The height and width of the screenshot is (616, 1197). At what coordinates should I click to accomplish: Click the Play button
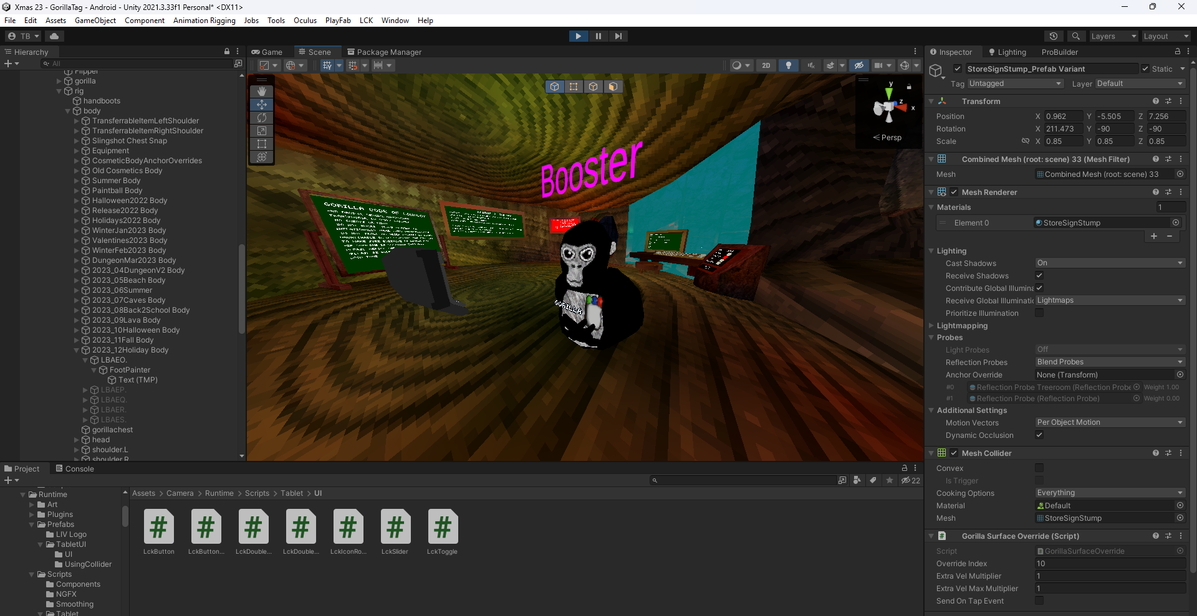coord(579,36)
